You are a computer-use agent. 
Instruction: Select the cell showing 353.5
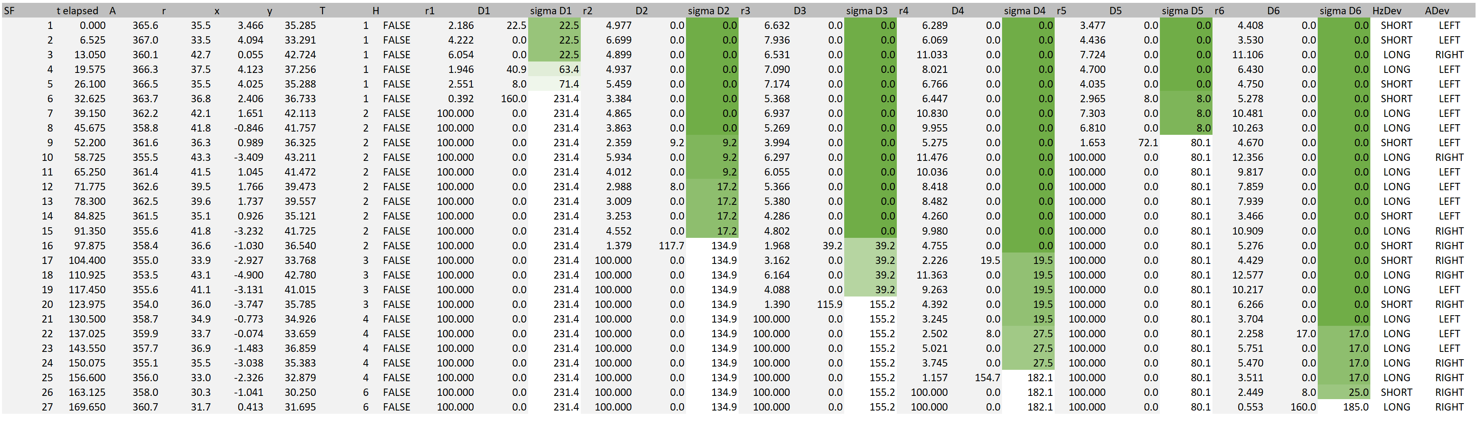(145, 275)
